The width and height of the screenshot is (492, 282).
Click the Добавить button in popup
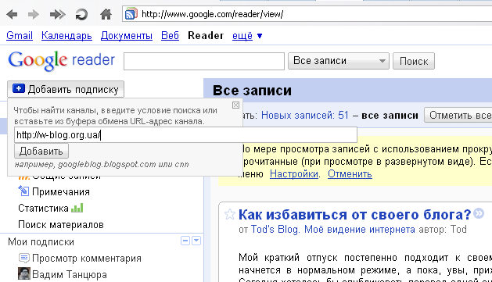pyautogui.click(x=41, y=152)
